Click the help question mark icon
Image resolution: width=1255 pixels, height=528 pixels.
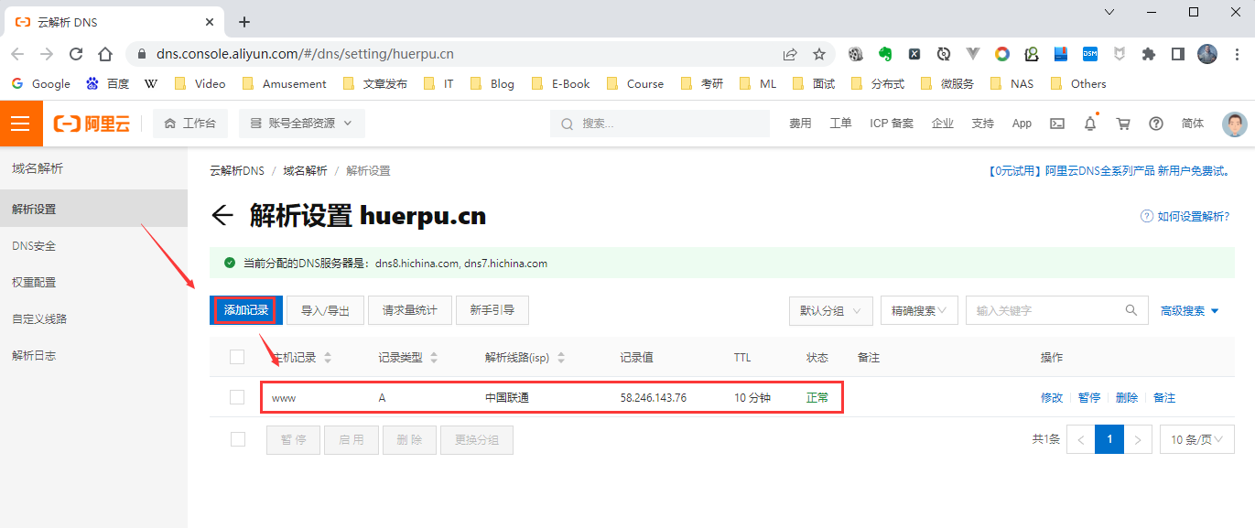(x=1156, y=124)
